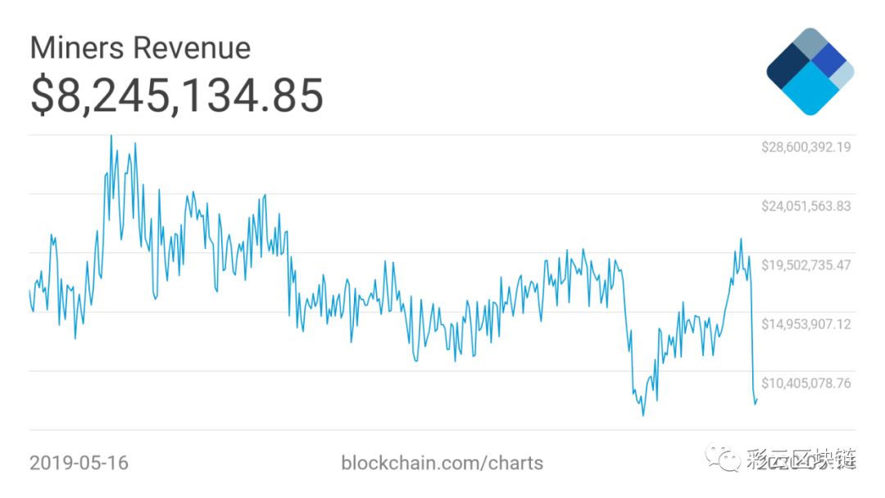Image resolution: width=885 pixels, height=498 pixels.
Task: Click the dark navy diamond segment of the logo
Action: tap(788, 66)
